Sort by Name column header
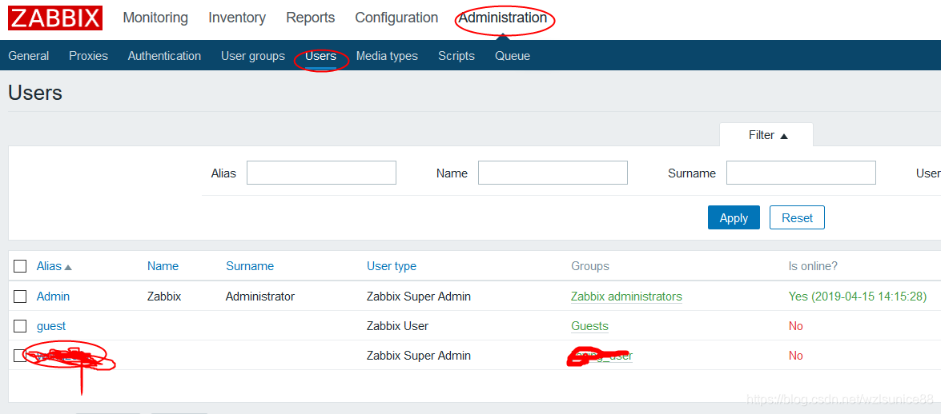The height and width of the screenshot is (414, 941). [163, 266]
